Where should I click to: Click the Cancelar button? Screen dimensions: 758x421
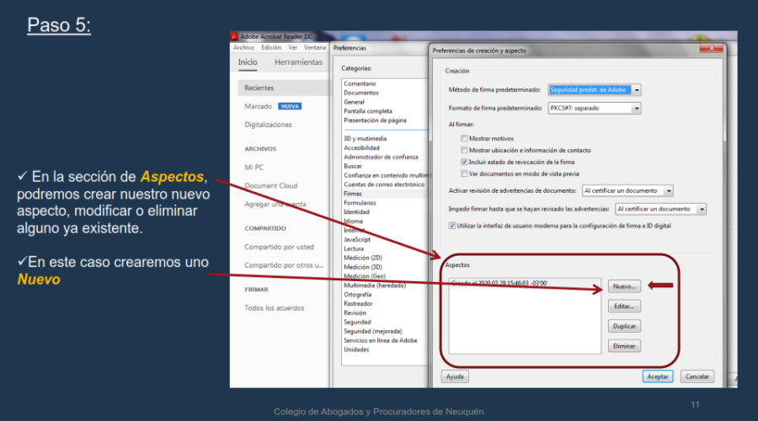(x=697, y=376)
